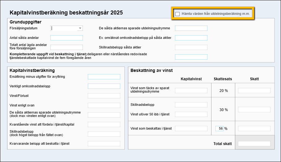Click Kvarvarande belopp att beskatta field
The image size is (281, 162).
(104, 144)
